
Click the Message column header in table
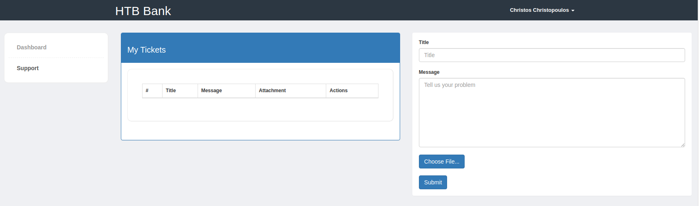click(x=227, y=91)
